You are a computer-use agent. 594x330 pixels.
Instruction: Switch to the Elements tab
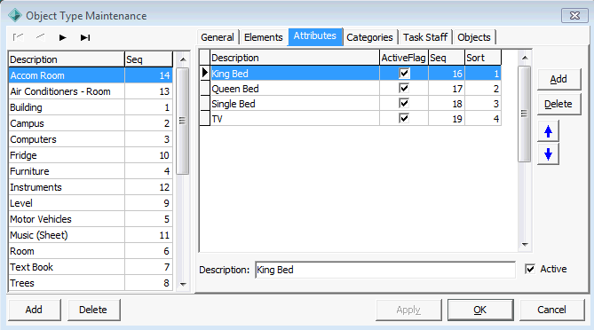[264, 37]
